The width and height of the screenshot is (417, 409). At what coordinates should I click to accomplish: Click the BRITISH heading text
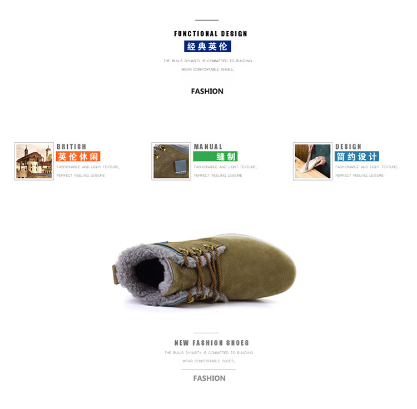pyautogui.click(x=71, y=147)
